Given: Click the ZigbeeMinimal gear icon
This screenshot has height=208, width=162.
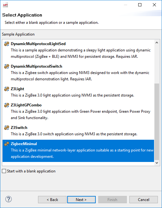Looking at the screenshot, I should pyautogui.click(x=6, y=144).
